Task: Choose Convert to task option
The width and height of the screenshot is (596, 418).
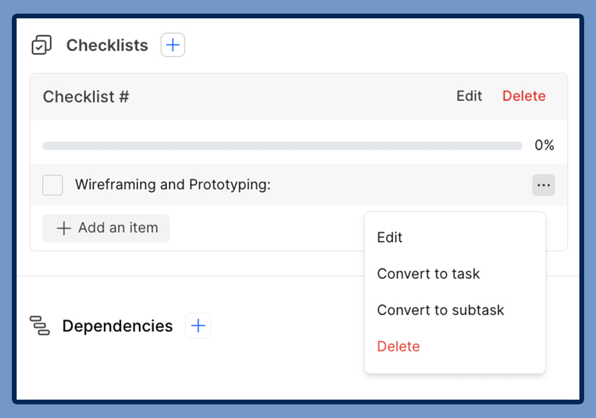Action: click(428, 274)
